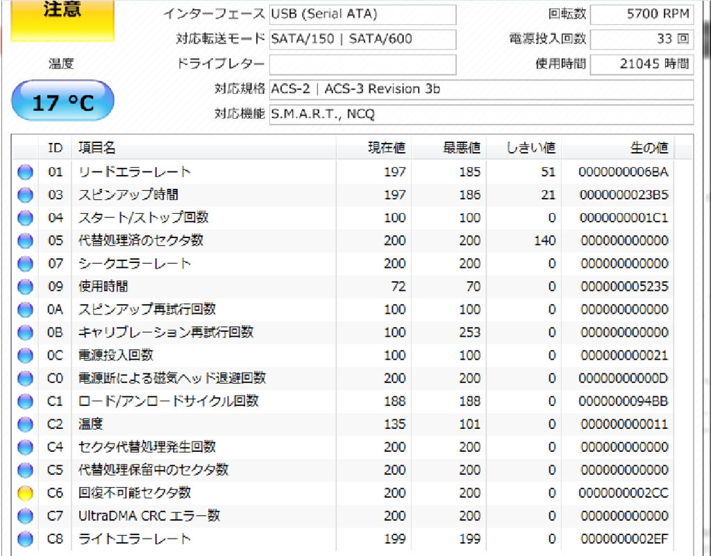Viewport: 711px width, 556px height.
Task: Click the blue status orb for ID 09
Action: (x=26, y=287)
